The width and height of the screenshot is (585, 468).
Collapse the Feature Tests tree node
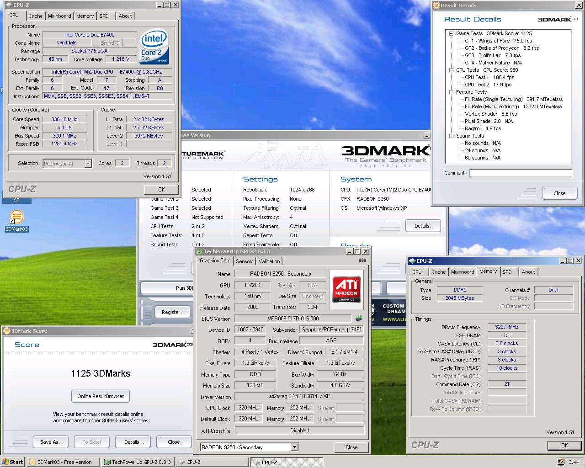click(x=452, y=92)
